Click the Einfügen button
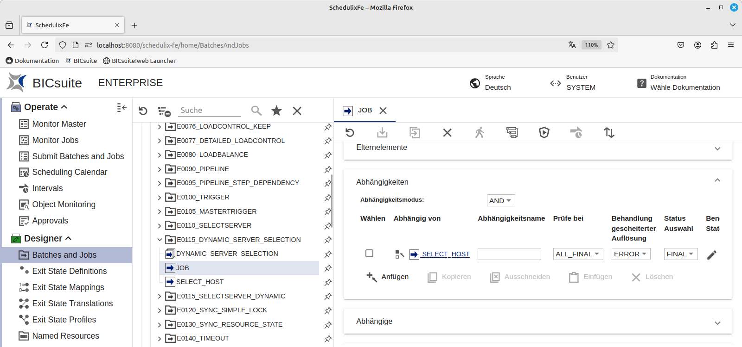Screen dimensions: 742x347 pos(590,277)
